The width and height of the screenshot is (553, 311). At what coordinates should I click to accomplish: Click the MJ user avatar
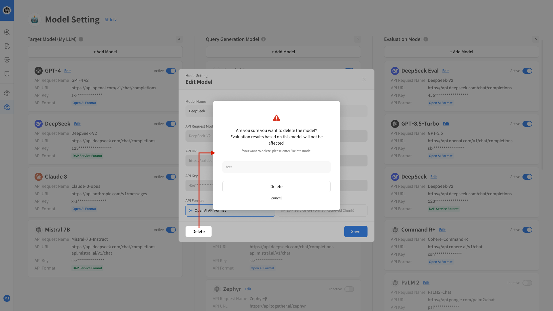[x=7, y=298]
